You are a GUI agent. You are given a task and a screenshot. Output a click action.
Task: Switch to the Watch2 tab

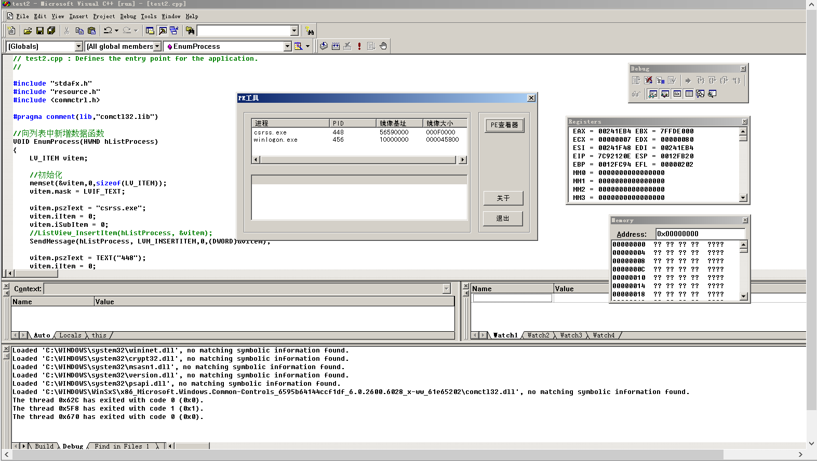point(538,335)
